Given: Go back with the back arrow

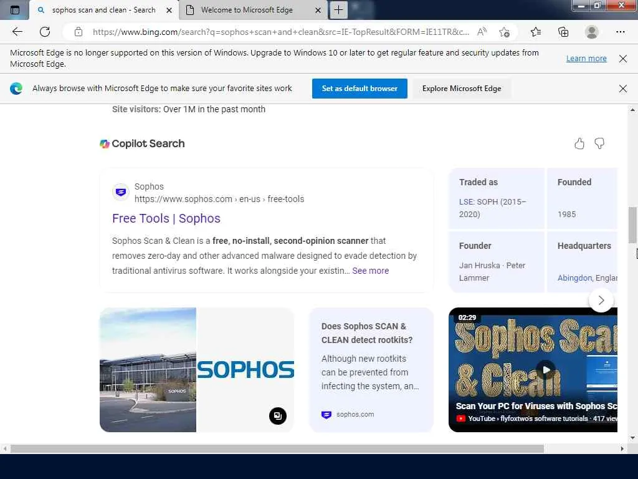Looking at the screenshot, I should [x=17, y=32].
